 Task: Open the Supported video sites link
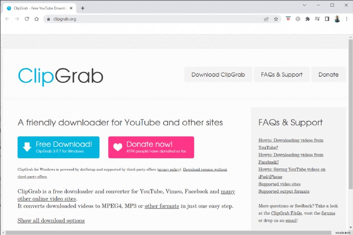pos(279,184)
